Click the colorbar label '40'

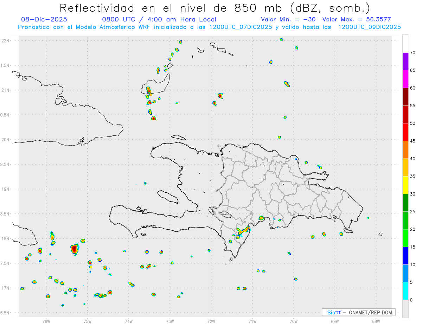tap(413, 159)
